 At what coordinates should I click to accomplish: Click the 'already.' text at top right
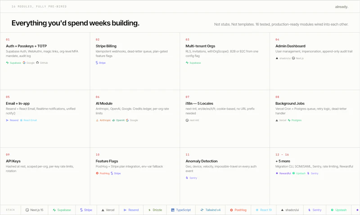[x=342, y=7]
